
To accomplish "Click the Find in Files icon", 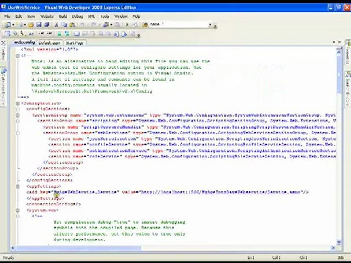I will click(145, 24).
